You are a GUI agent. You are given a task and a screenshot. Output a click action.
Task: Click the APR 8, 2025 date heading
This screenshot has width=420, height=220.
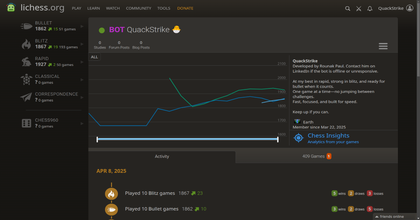111,171
